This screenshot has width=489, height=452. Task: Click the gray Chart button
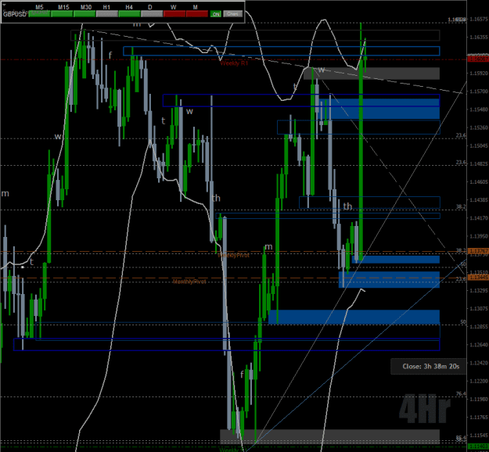pos(232,14)
